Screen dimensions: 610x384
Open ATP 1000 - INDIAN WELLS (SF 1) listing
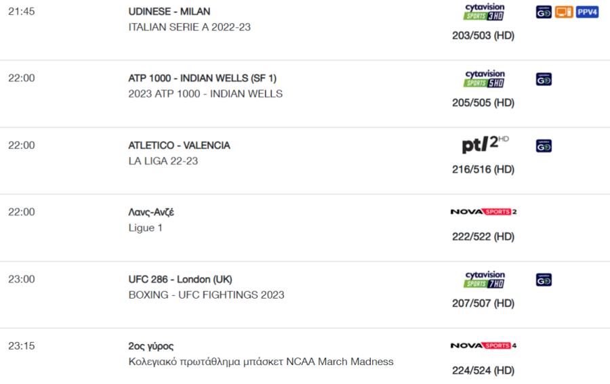pos(202,78)
